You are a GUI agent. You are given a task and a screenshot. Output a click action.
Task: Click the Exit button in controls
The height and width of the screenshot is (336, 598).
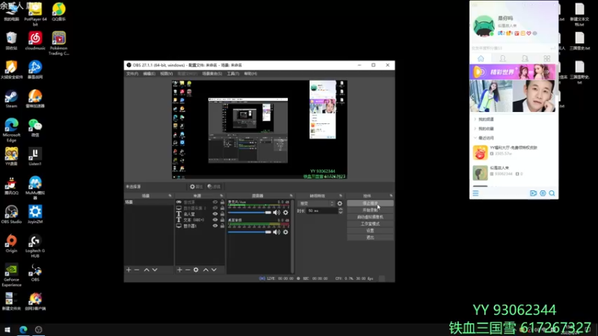[370, 237]
